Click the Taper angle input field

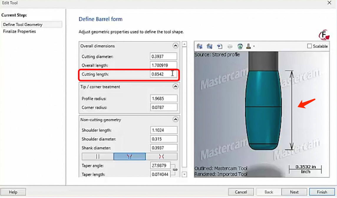[160, 166]
